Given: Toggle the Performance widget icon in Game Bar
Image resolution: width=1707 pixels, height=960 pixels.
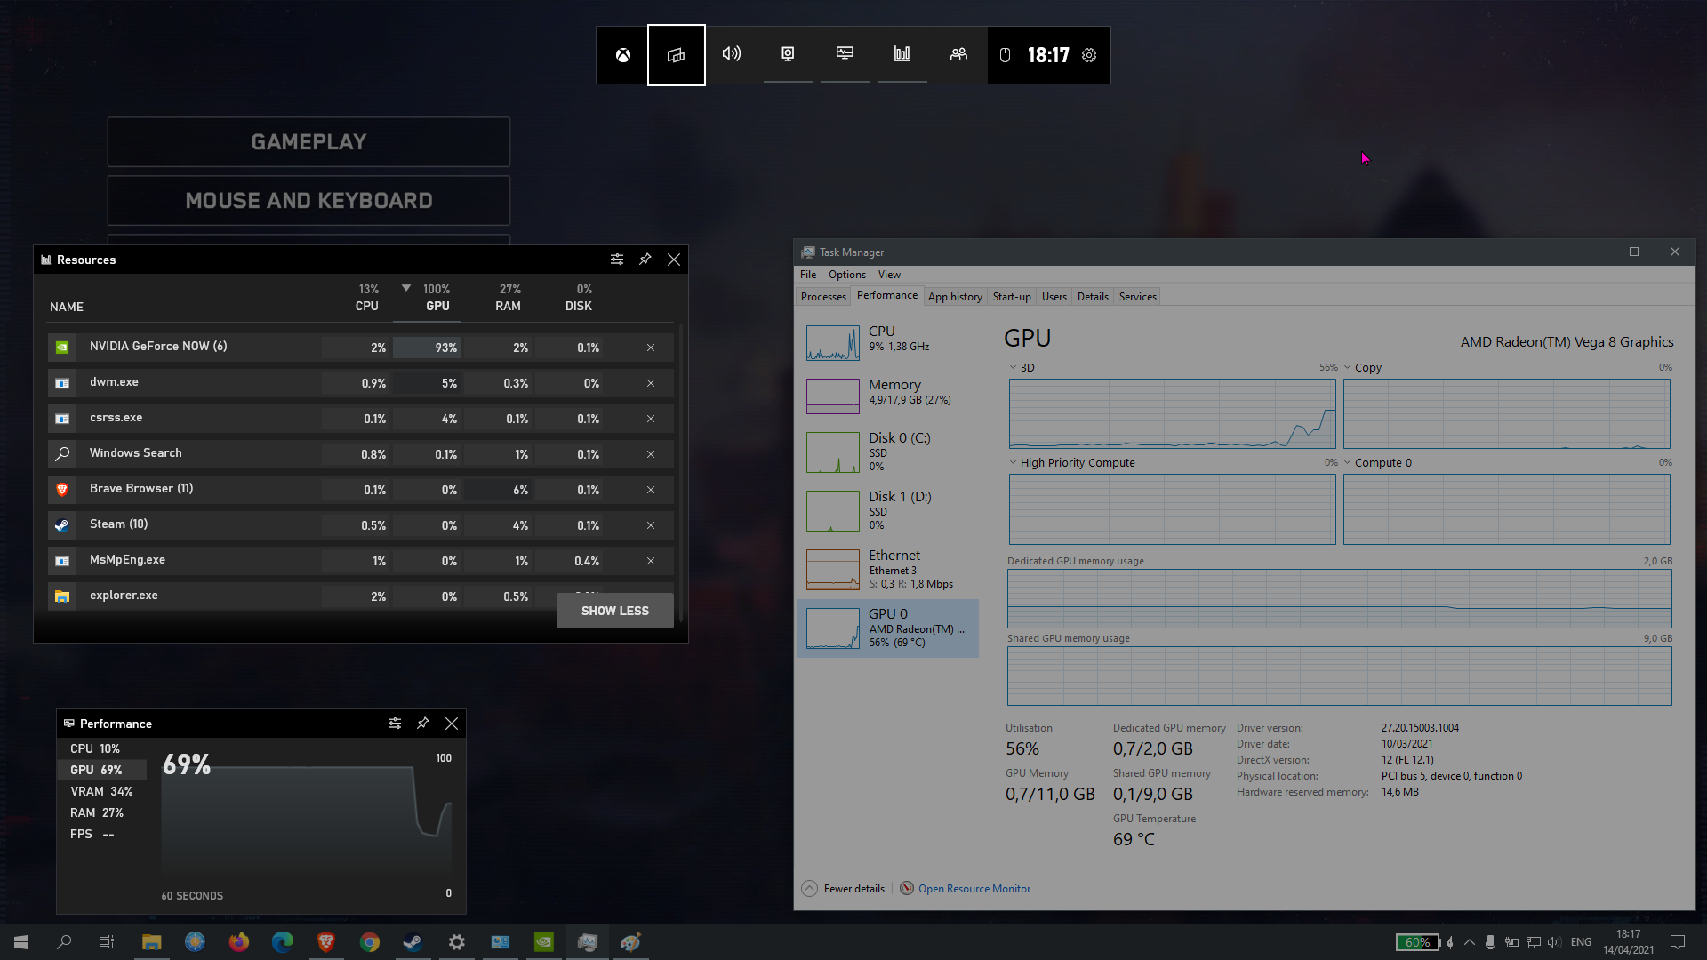Looking at the screenshot, I should (845, 54).
